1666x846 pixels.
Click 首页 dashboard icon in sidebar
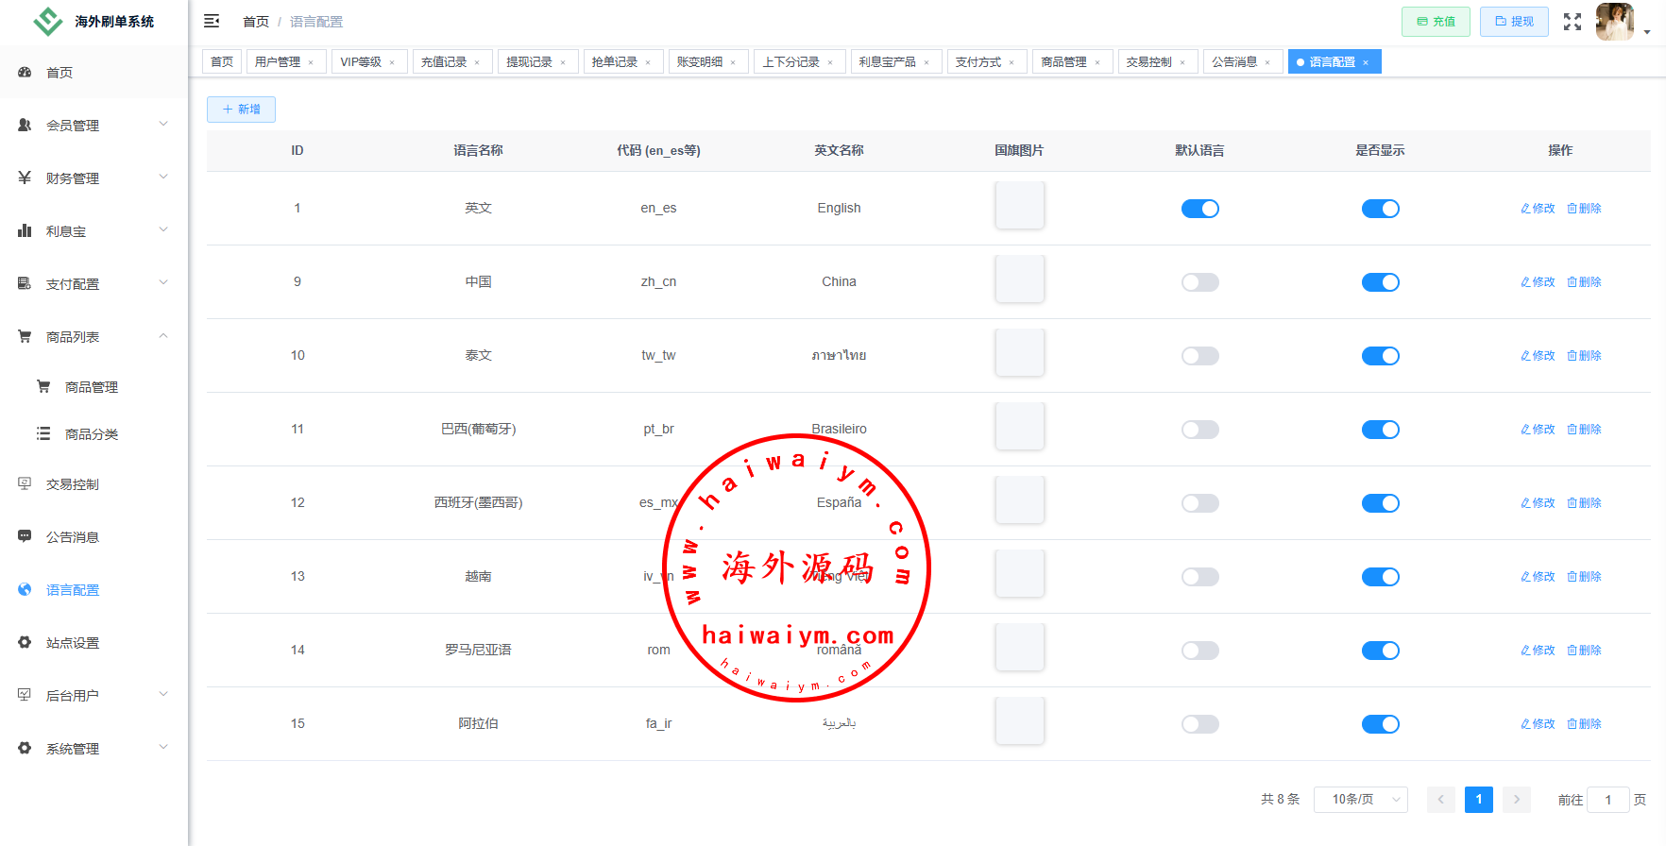coord(25,73)
